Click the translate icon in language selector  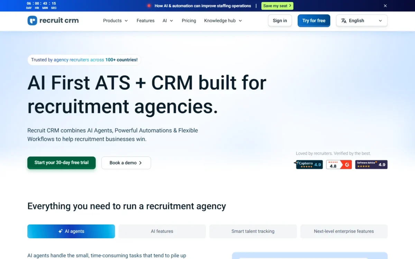pyautogui.click(x=344, y=21)
